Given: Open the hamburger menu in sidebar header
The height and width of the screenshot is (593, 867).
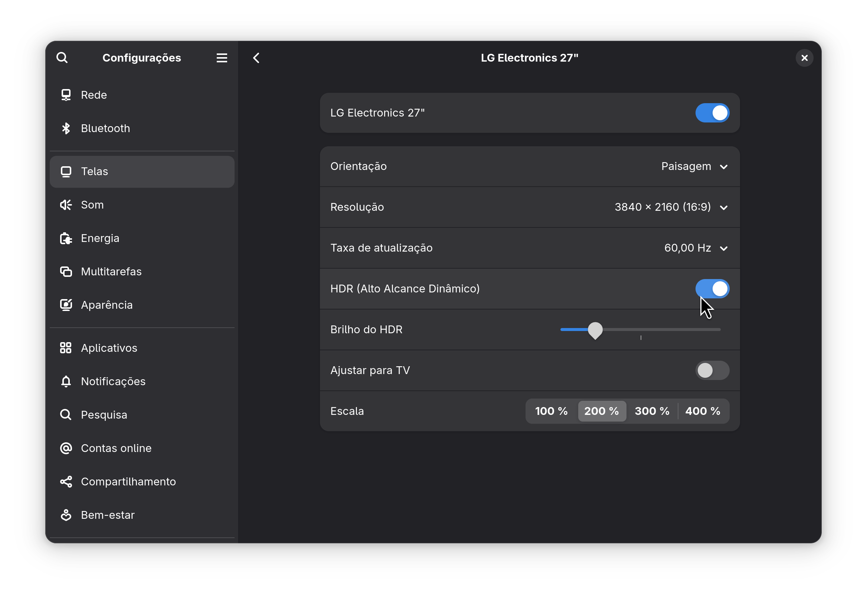Looking at the screenshot, I should point(222,58).
